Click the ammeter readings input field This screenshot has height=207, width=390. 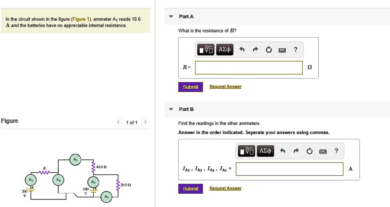coord(289,169)
